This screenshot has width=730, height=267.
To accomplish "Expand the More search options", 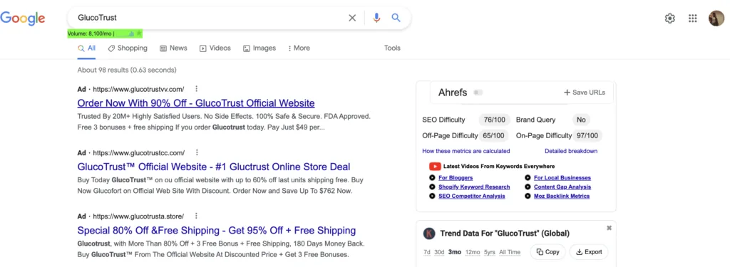I will [299, 48].
